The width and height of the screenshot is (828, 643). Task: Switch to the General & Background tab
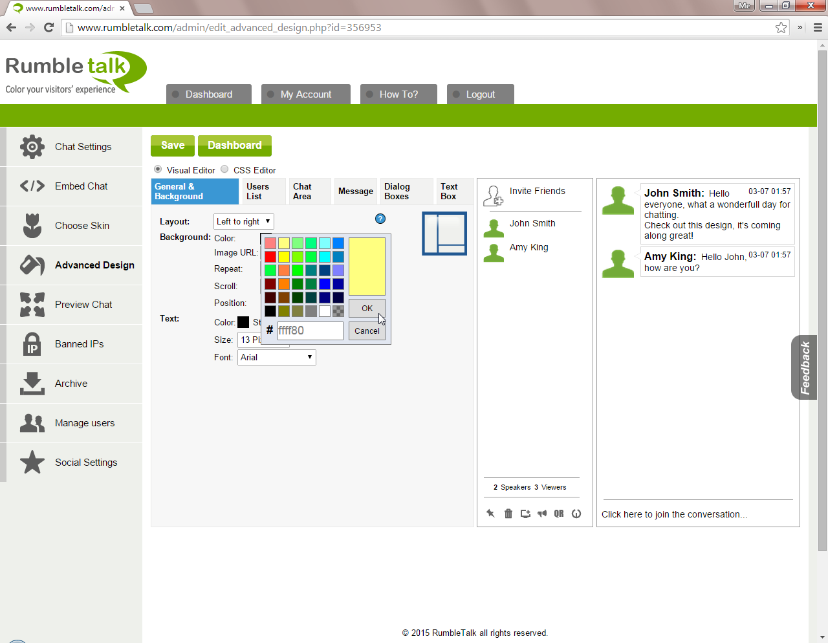(195, 191)
